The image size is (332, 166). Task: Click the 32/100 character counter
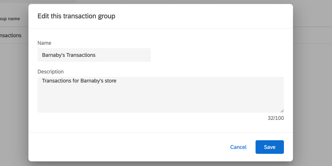coord(276,118)
